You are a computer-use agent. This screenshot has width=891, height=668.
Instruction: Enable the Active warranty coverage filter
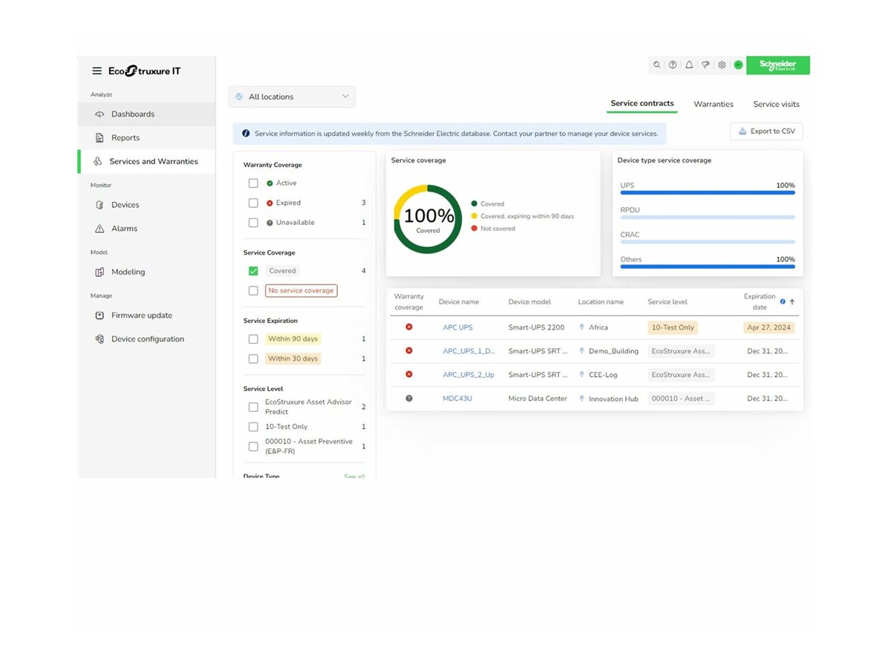(x=253, y=183)
